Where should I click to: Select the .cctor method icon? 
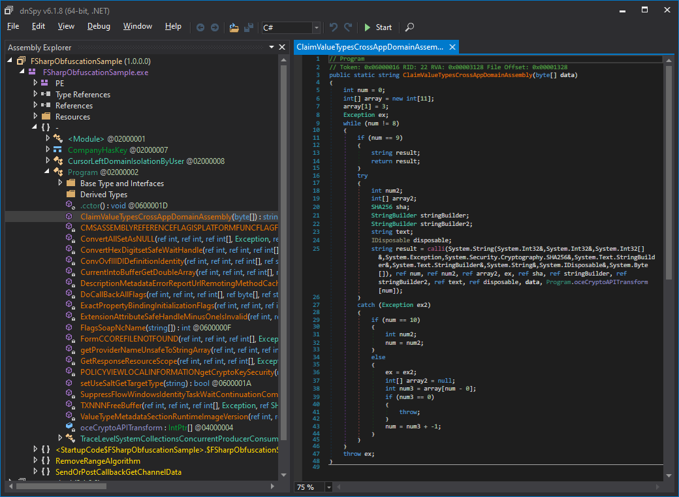click(71, 204)
